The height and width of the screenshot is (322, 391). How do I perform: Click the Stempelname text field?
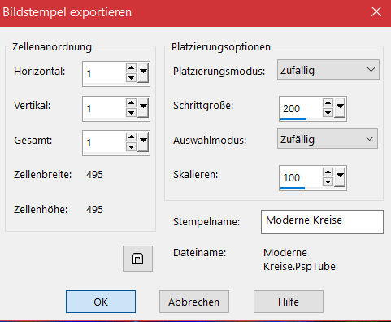[322, 222]
